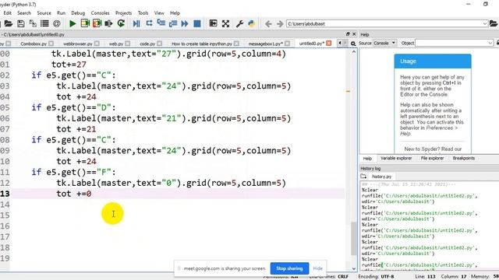Click the debugger Step icon
Viewport: 499px width, 280px height.
pyautogui.click(x=149, y=24)
